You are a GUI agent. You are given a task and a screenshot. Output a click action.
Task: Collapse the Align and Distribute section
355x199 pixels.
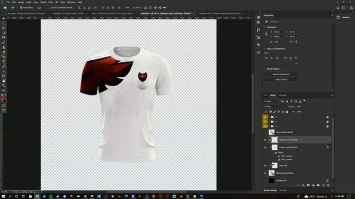[265, 49]
